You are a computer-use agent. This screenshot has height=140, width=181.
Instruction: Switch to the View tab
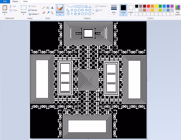click(x=25, y=1)
